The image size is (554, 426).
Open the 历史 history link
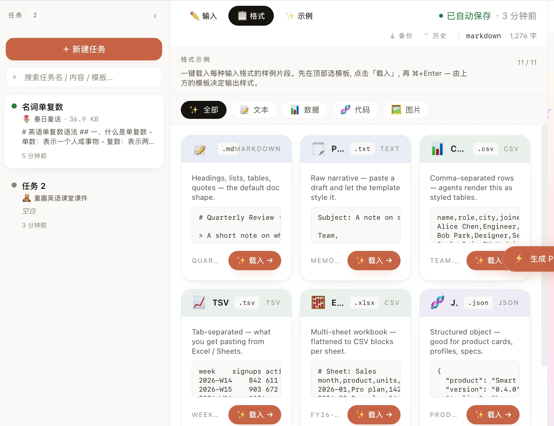435,36
